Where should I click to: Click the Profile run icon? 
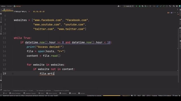coord(146,6)
